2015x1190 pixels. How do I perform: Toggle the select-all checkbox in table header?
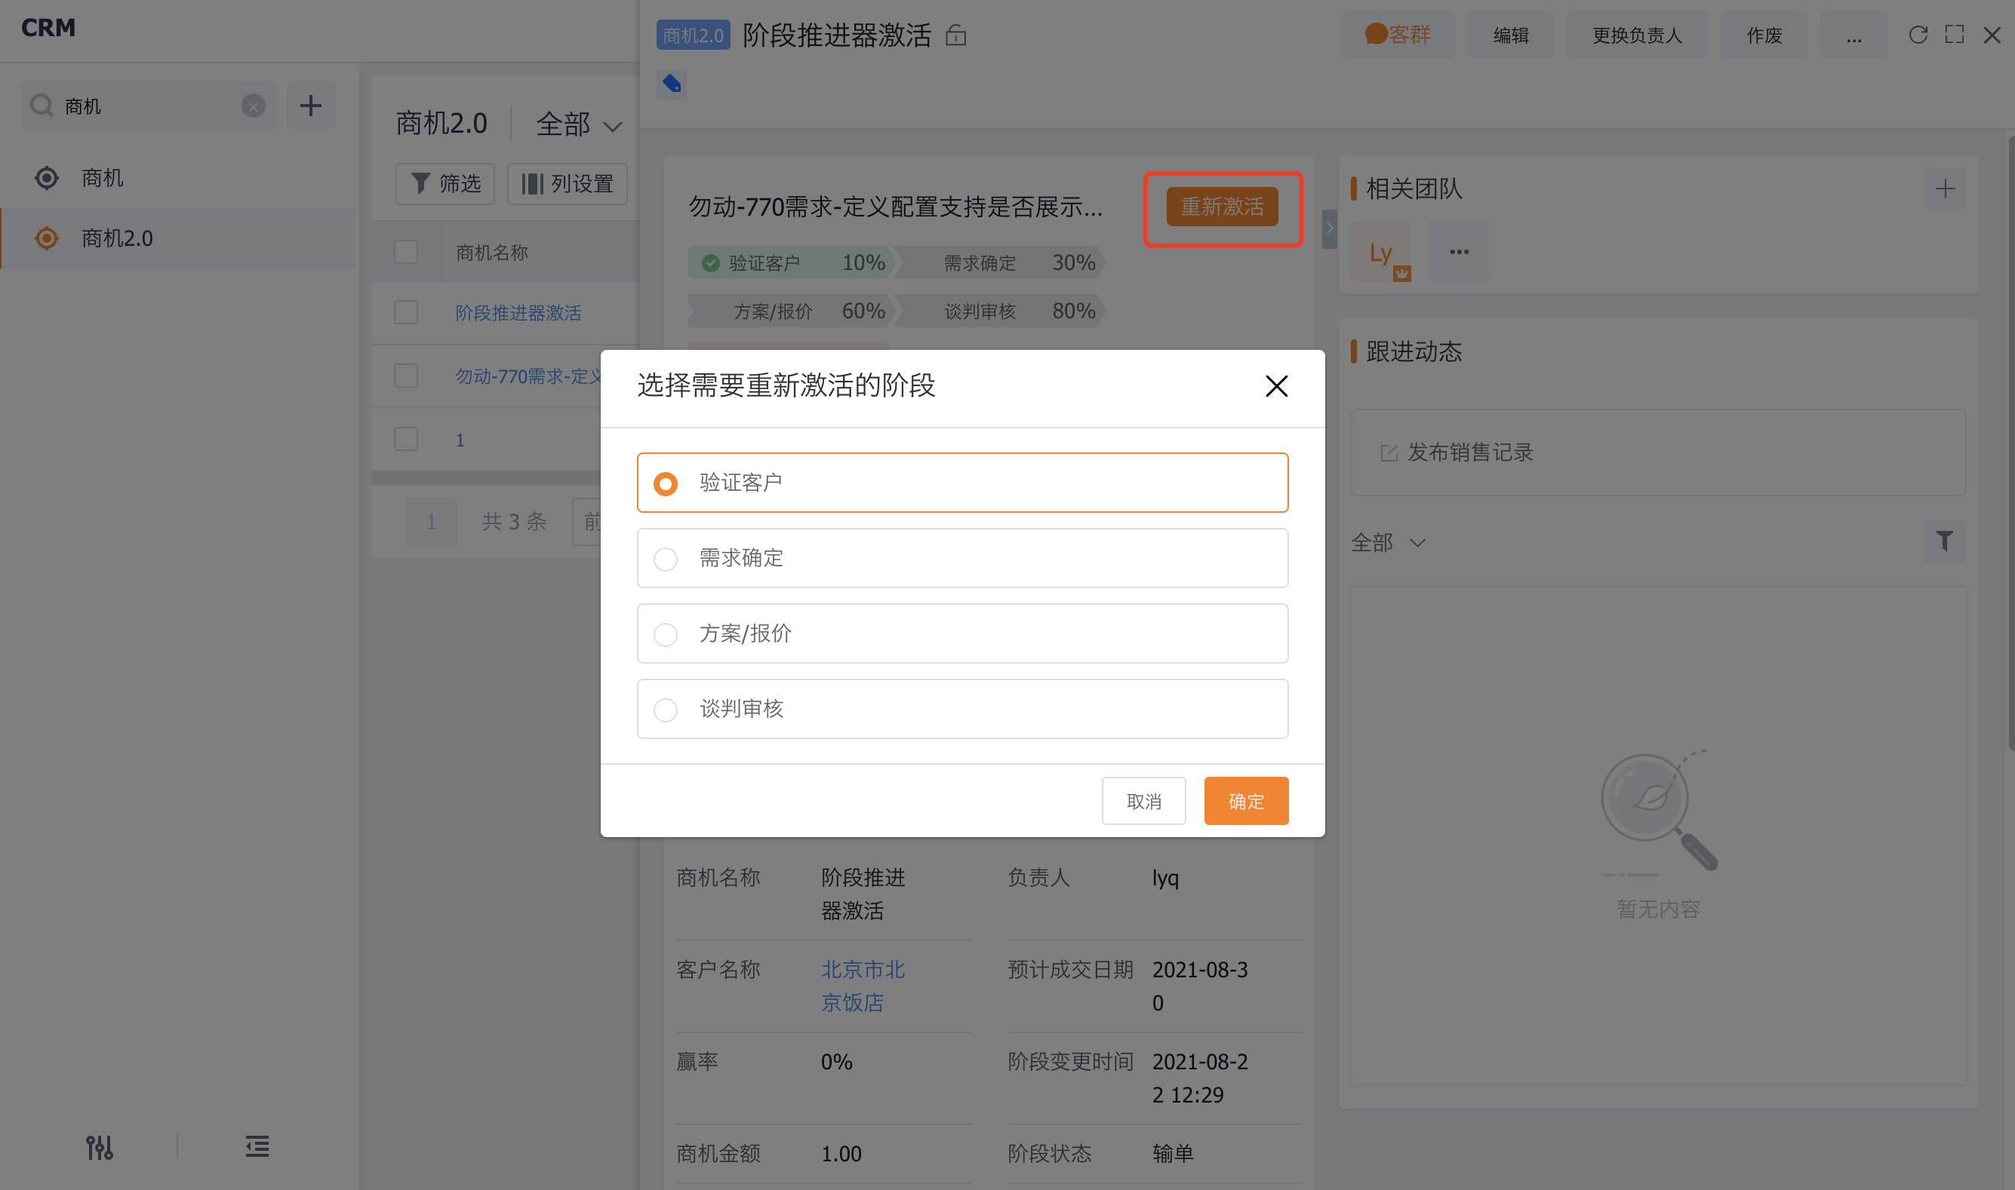(x=406, y=252)
